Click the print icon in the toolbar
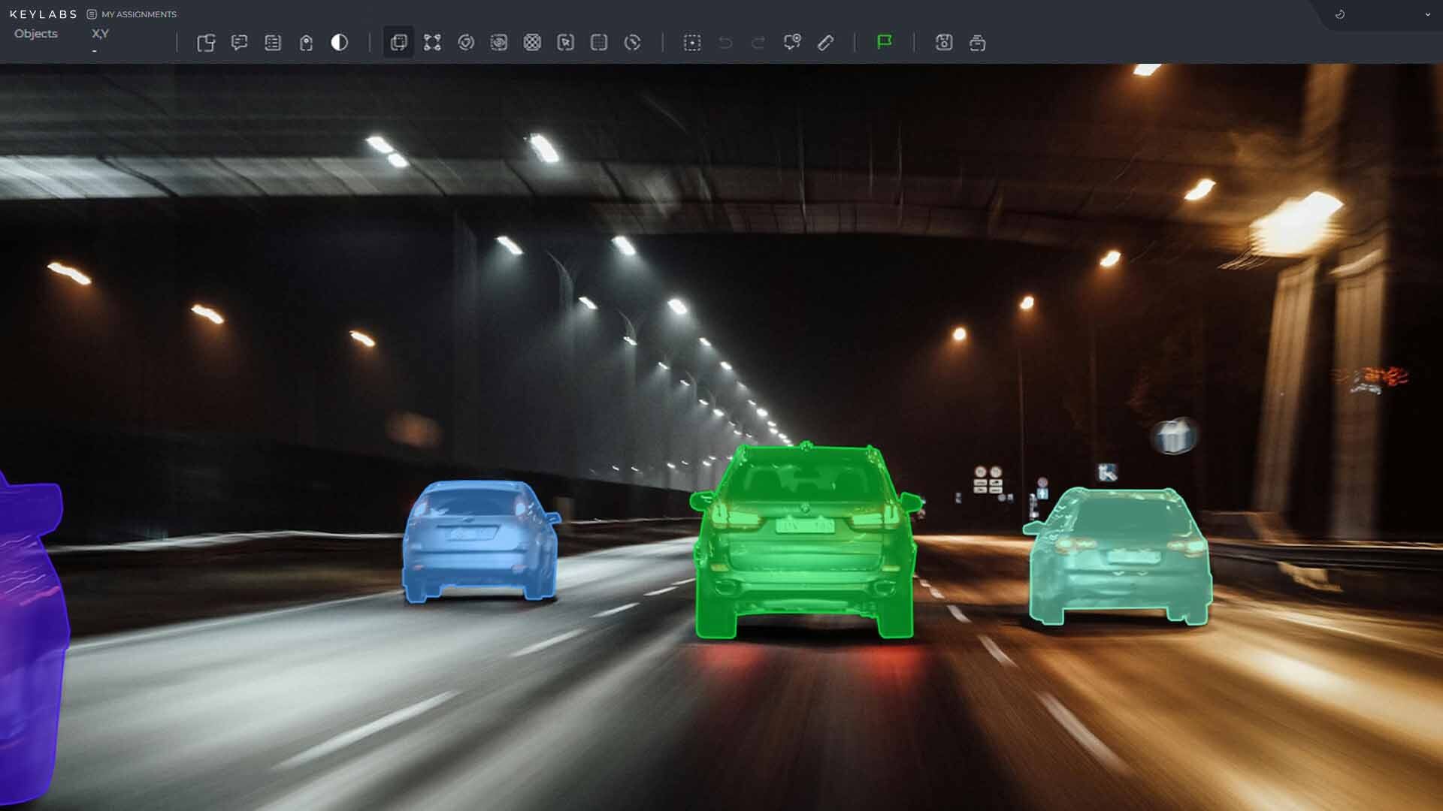The image size is (1443, 811). click(x=977, y=43)
